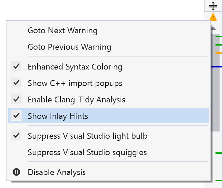The height and width of the screenshot is (188, 223).
Task: Click the scrollbar up arrow
Action: (x=213, y=28)
